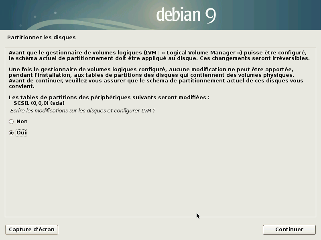Click the focus outline around "Oui"
Screen dimensions: 321x240
pos(20,132)
